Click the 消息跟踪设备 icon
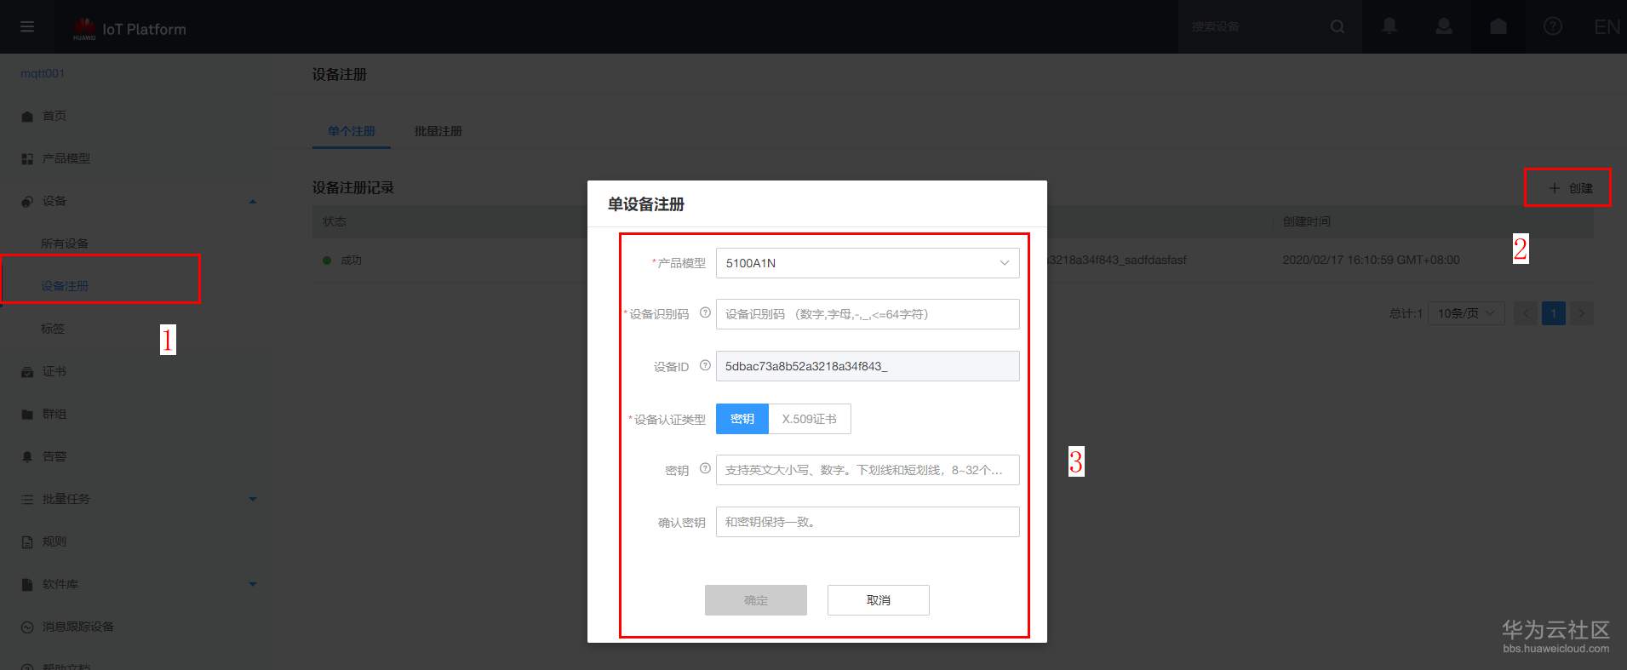 click(x=27, y=627)
